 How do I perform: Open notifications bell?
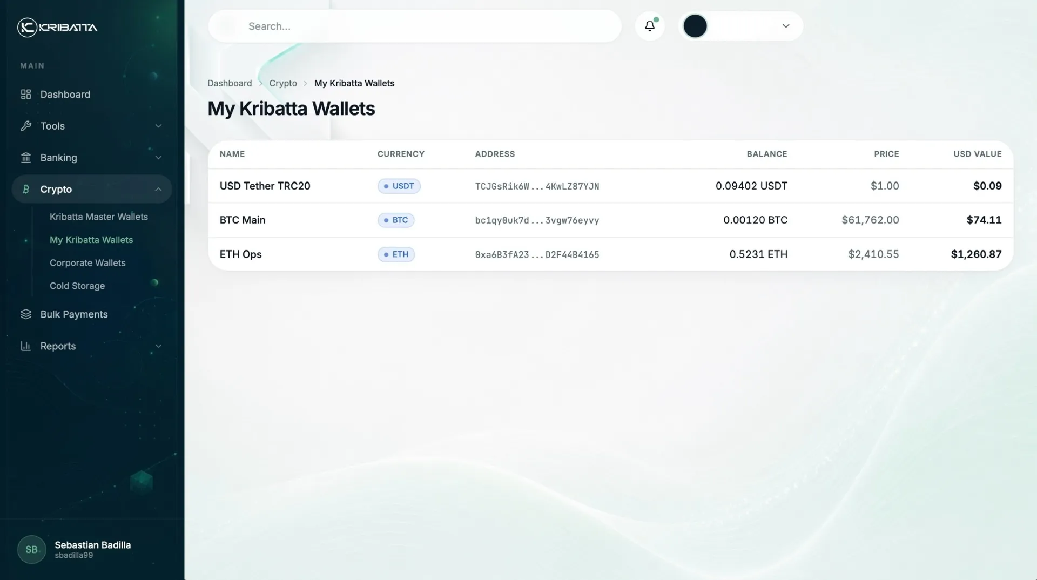click(650, 26)
